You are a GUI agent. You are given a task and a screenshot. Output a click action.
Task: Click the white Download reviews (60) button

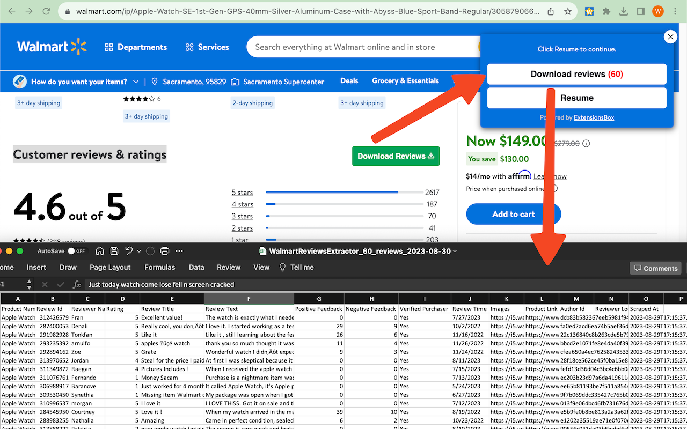pyautogui.click(x=576, y=74)
